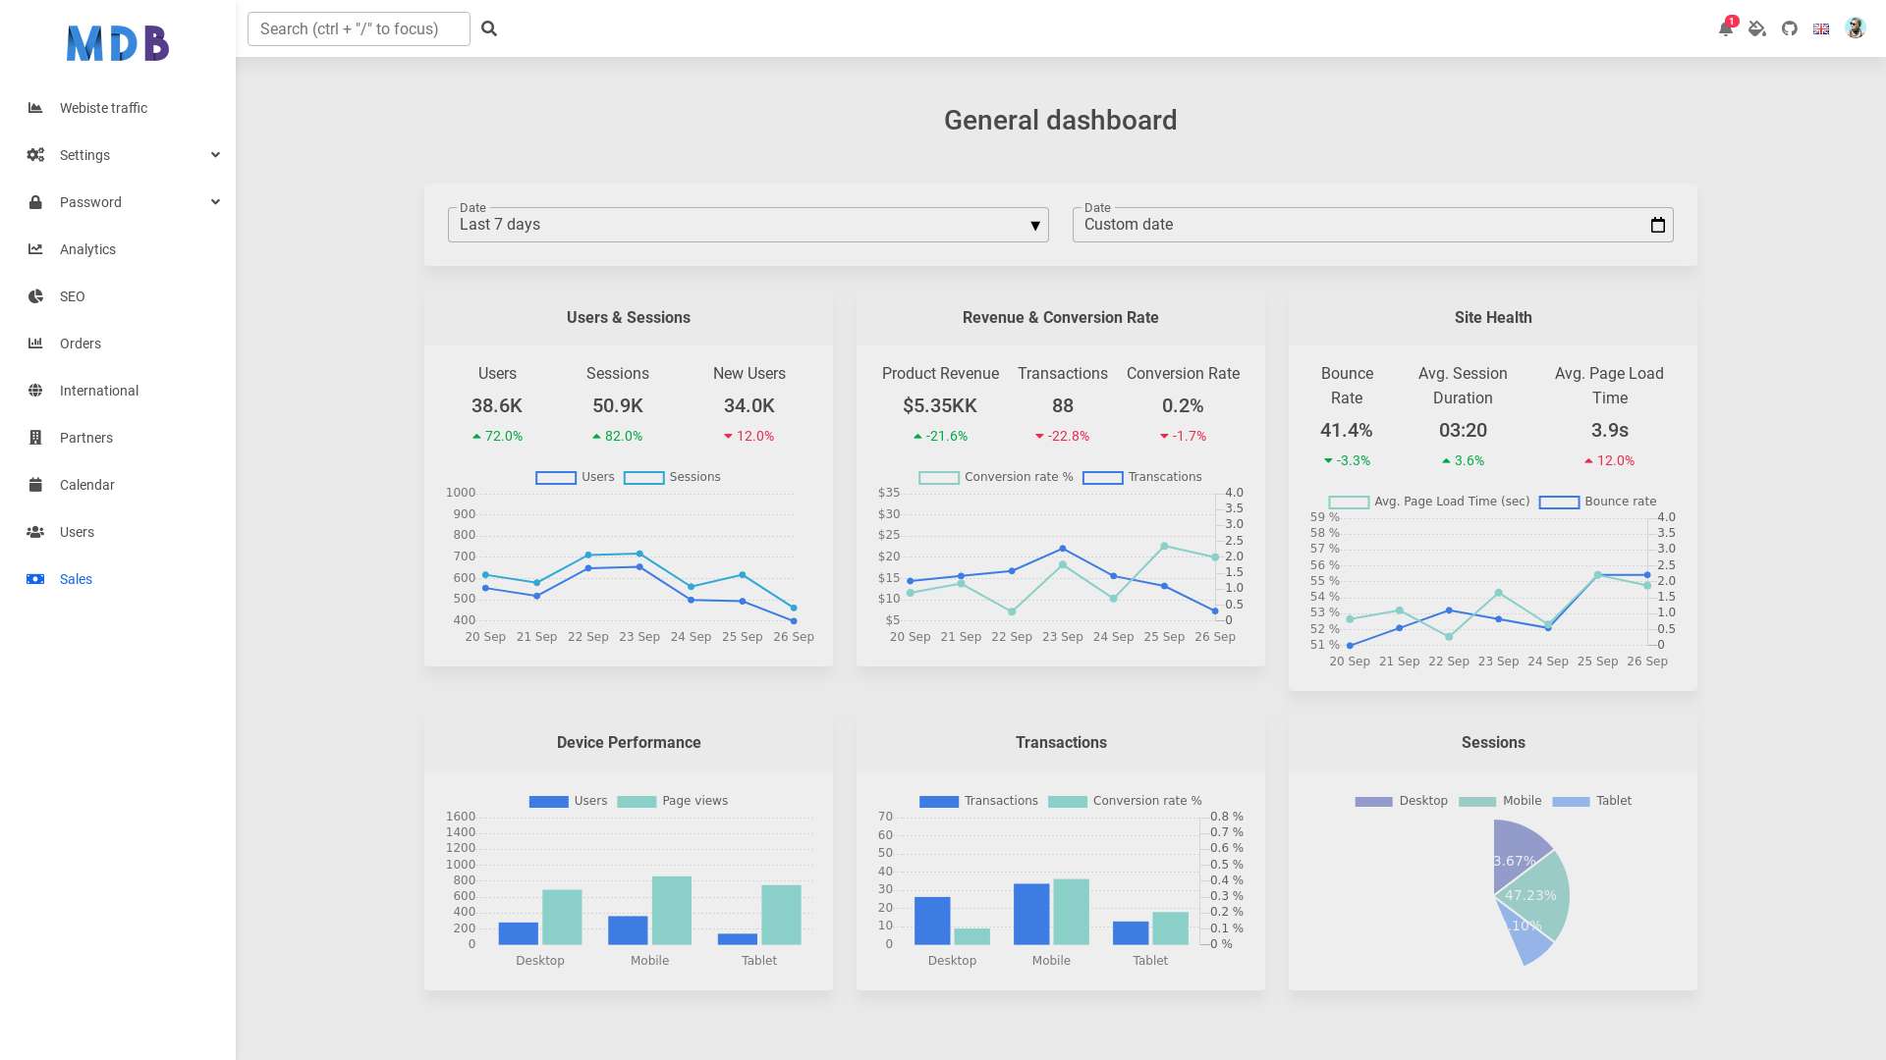Screen dimensions: 1886x1060
Task: Toggle the Users series in Users & Sessions legend
Action: 576,477
